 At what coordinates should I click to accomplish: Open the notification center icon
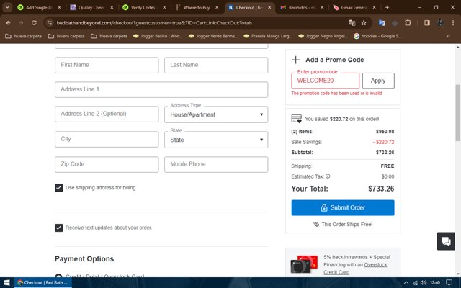pyautogui.click(x=449, y=283)
